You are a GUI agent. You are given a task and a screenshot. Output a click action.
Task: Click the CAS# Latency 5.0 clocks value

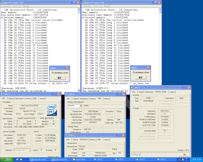pyautogui.click(x=165, y=117)
